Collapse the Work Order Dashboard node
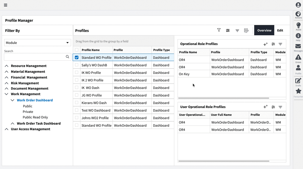The image size is (303, 169). pyautogui.click(x=12, y=100)
